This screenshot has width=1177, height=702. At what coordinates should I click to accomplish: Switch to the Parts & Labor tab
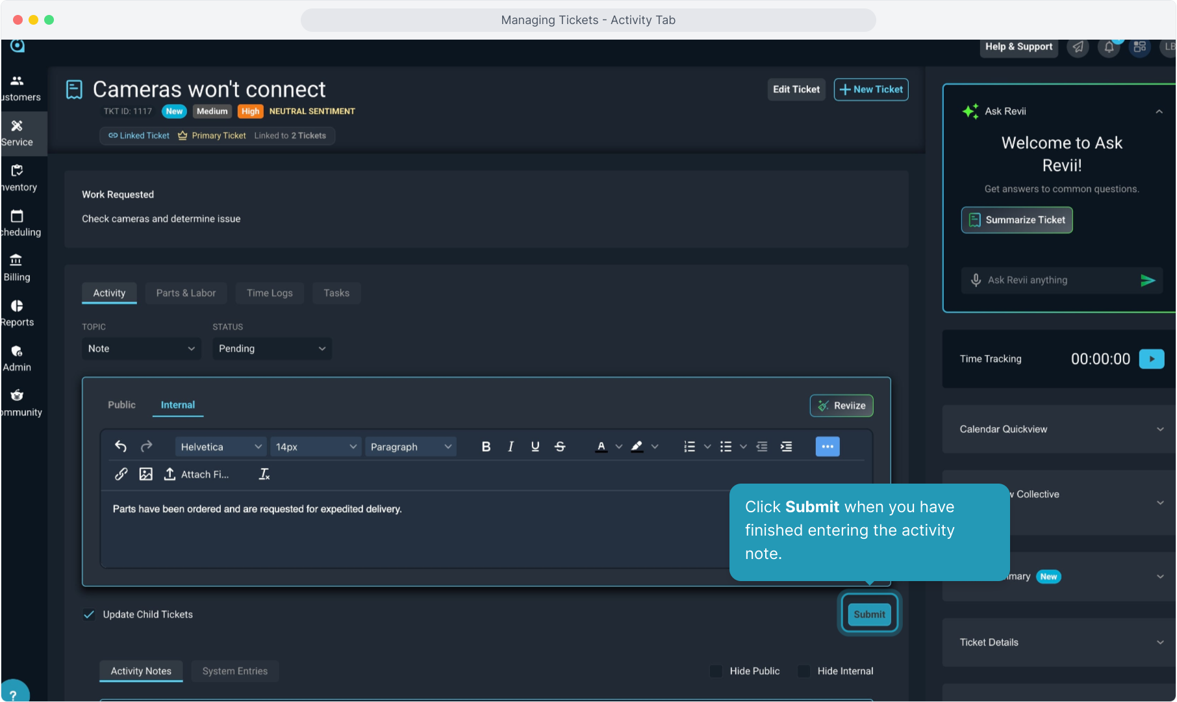[x=186, y=293]
